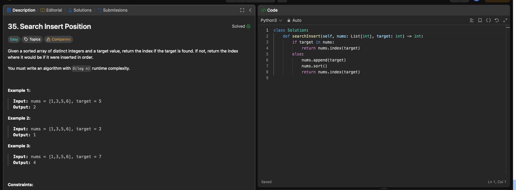Click the Solutions flask icon
Viewport: 516px width, 190px height.
[70, 10]
